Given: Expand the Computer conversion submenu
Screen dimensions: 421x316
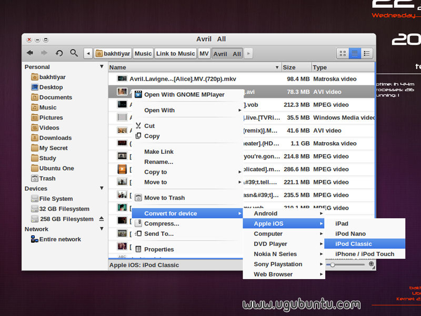Looking at the screenshot, I should pos(284,234).
